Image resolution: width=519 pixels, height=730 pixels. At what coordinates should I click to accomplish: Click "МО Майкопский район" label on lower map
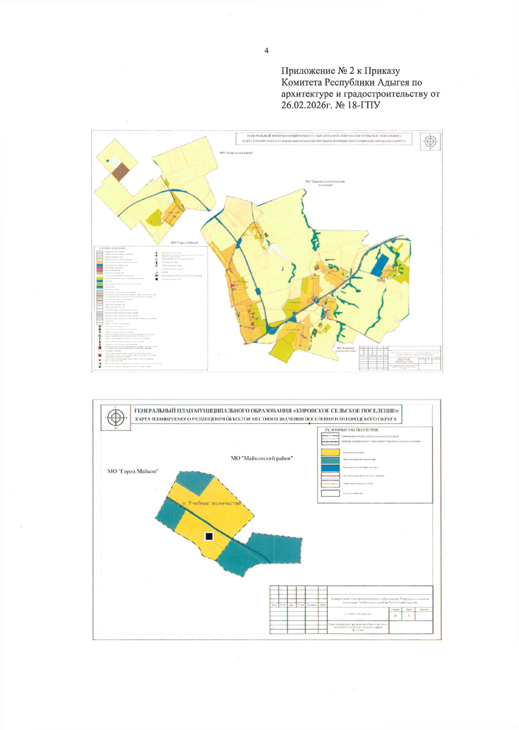coord(262,458)
